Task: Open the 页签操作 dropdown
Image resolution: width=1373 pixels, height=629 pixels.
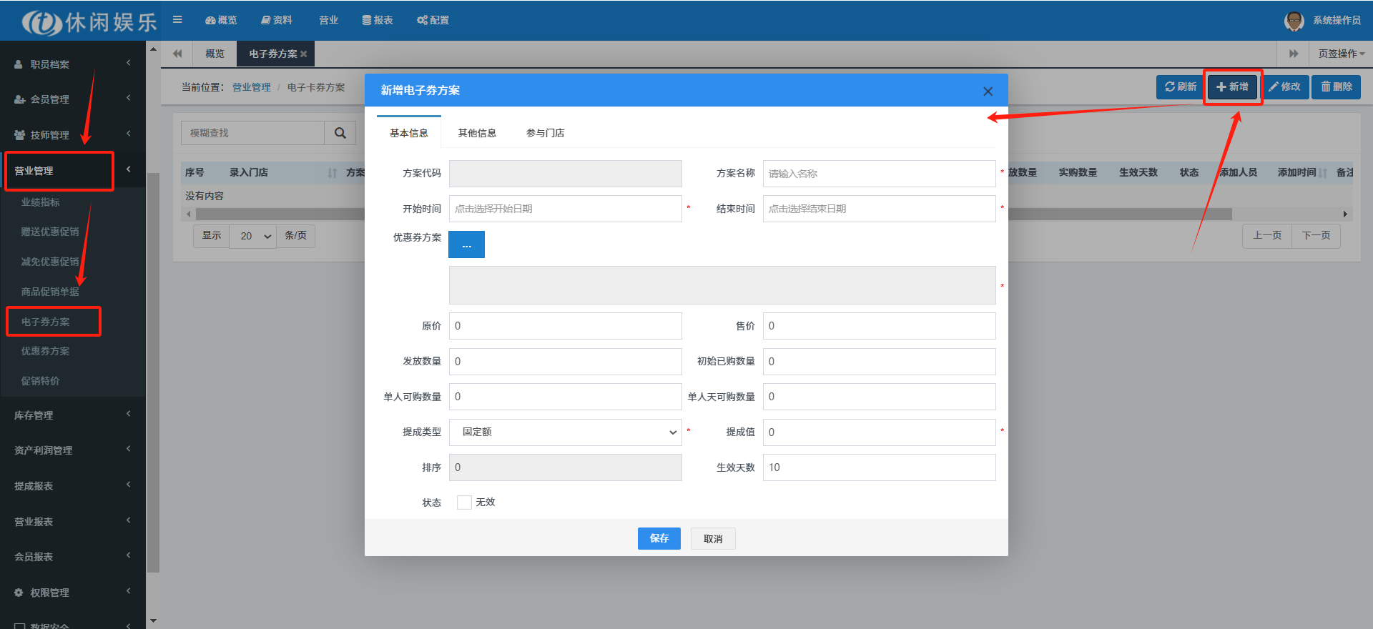Action: (1341, 54)
